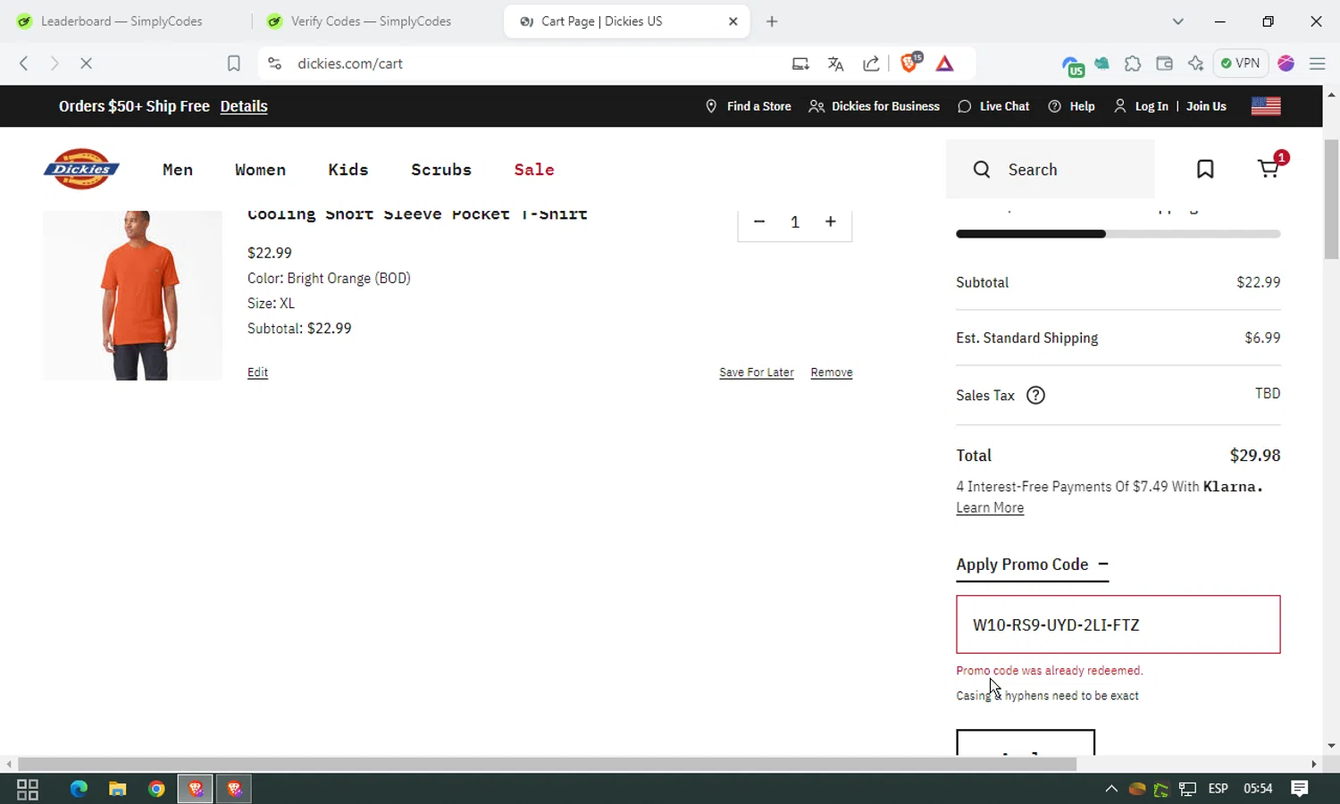Click Edit under the cart item
Image resolution: width=1340 pixels, height=804 pixels.
(257, 373)
